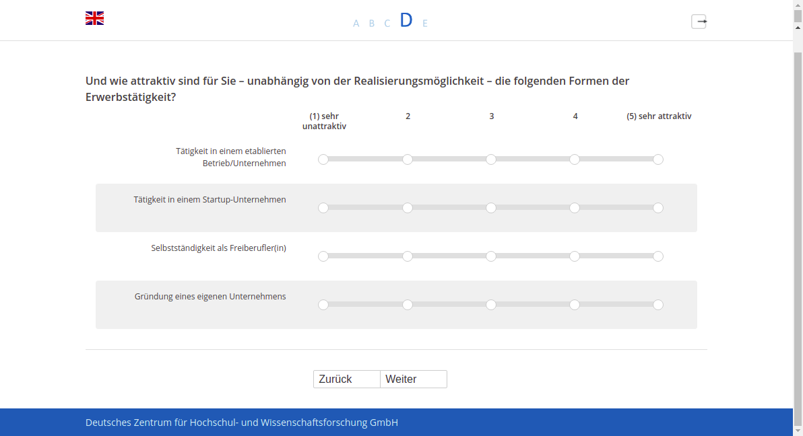Rate Gründung eines Unternehmens as 3
Viewport: 803px width, 436px height.
(490, 305)
